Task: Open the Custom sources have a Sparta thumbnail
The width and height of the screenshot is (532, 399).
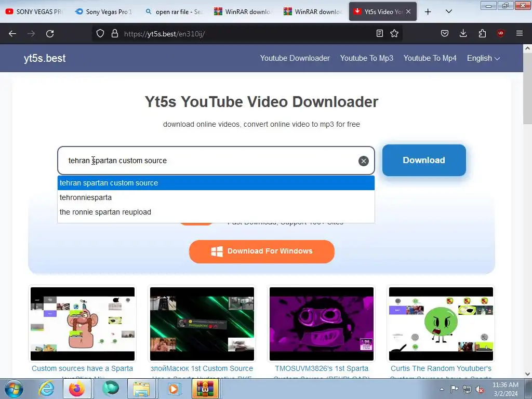Action: [83, 324]
